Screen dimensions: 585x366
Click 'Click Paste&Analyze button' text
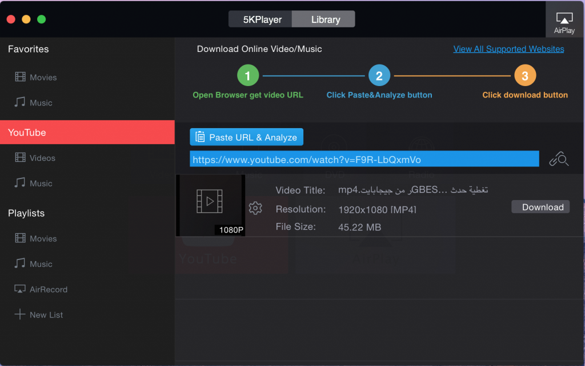coord(379,95)
